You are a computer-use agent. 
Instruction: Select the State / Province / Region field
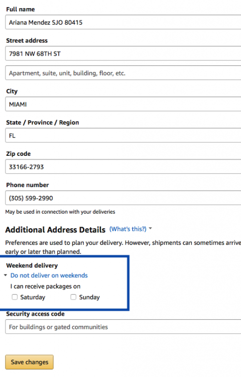coord(123,135)
